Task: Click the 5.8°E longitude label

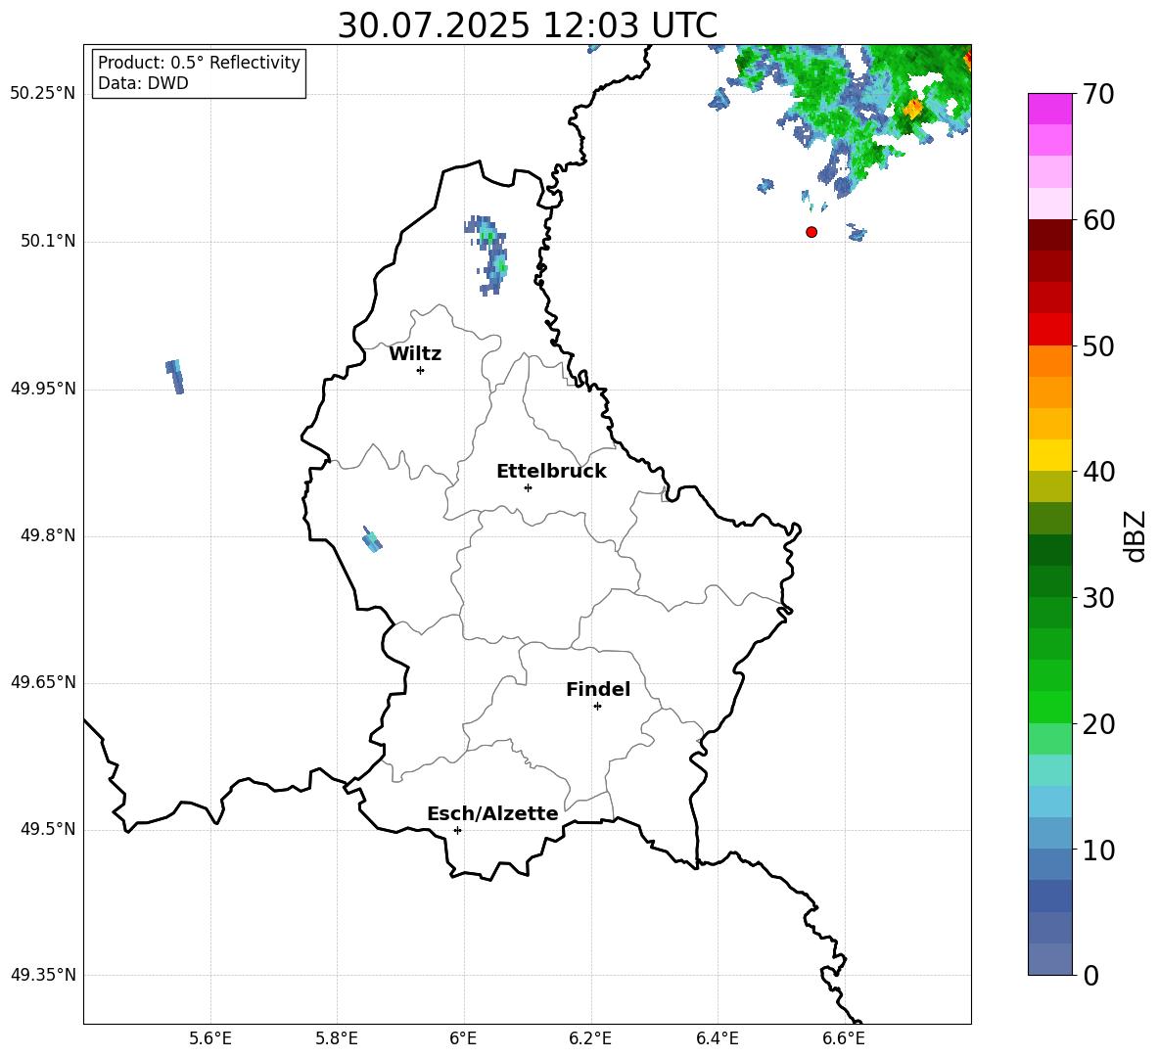Action: (337, 1039)
